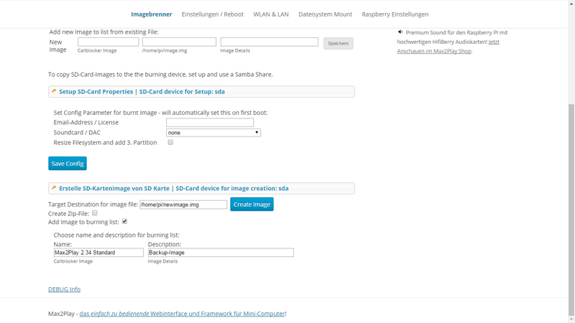Open the Soundcard / DAC dropdown

pos(213,133)
